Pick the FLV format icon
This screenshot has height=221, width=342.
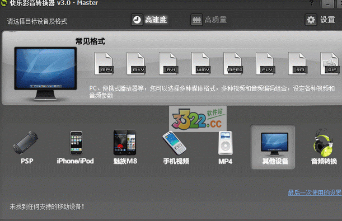[265, 64]
